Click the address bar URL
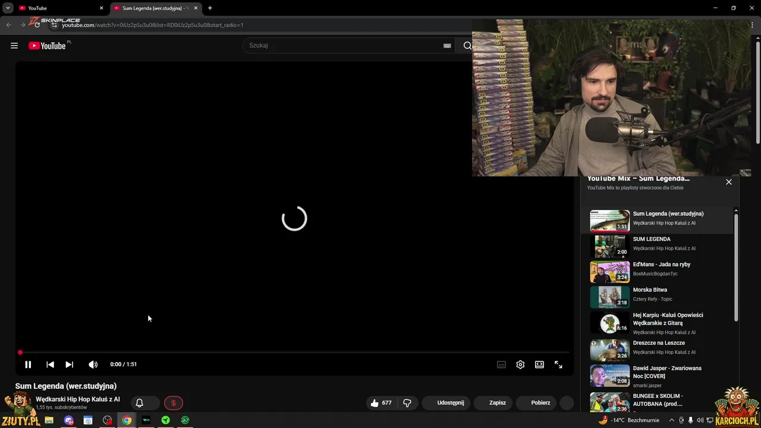The width and height of the screenshot is (761, 428). 153,25
